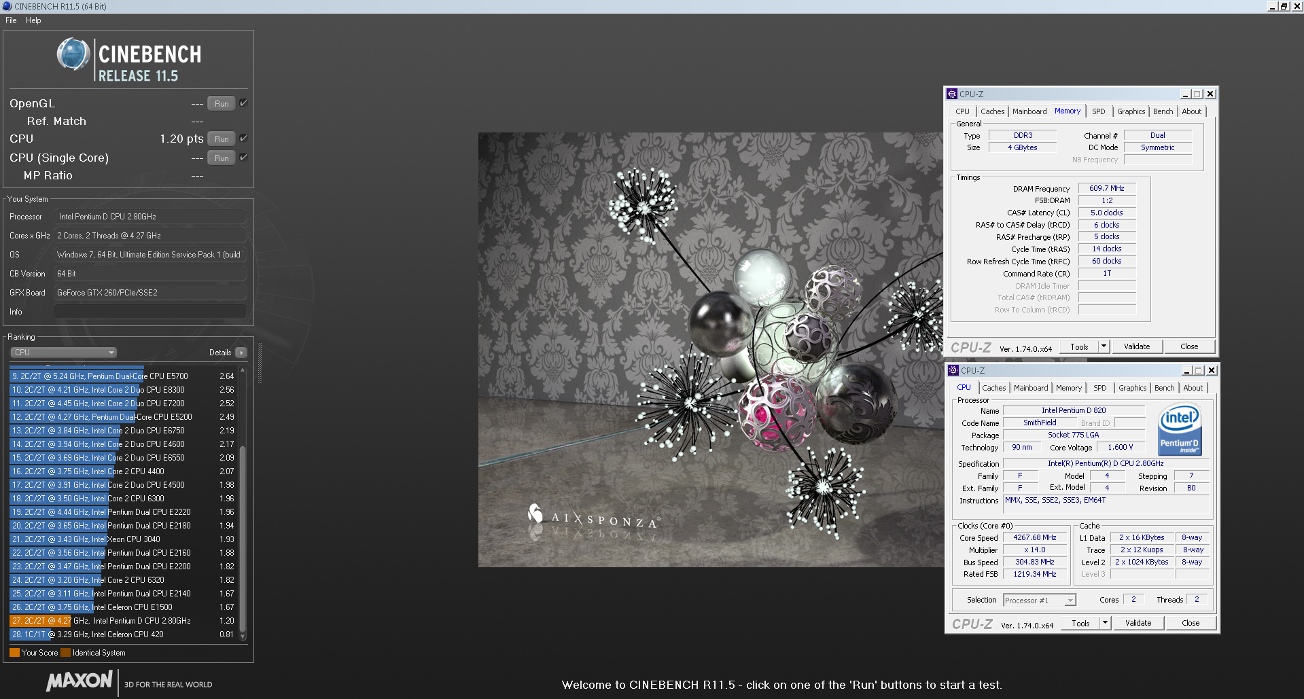The image size is (1304, 699).
Task: Click CPU-Z icon in upper window title bar
Action: 952,94
